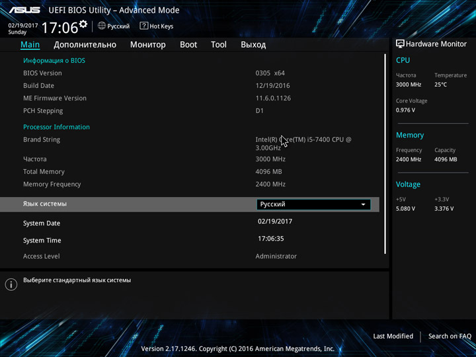Click the Русский language button in the header
The height and width of the screenshot is (357, 476).
pyautogui.click(x=114, y=26)
